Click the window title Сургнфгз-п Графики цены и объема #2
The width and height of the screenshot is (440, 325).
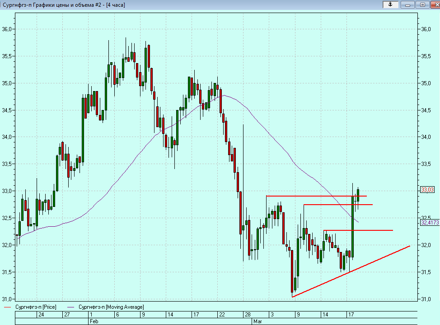point(64,5)
